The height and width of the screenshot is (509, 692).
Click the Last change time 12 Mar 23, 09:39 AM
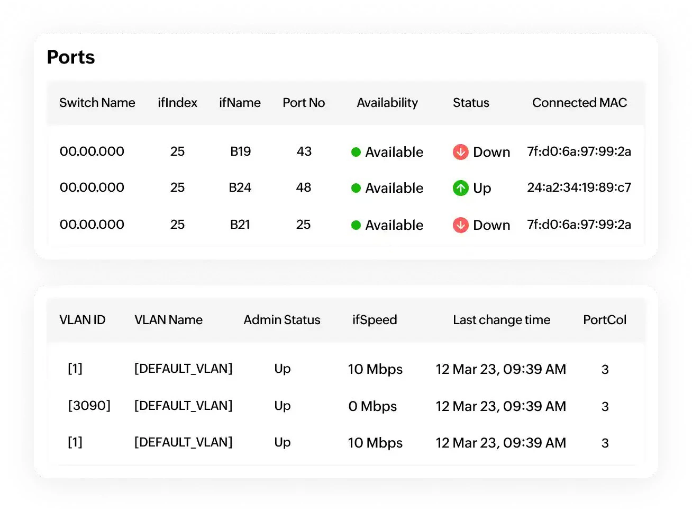pyautogui.click(x=501, y=369)
